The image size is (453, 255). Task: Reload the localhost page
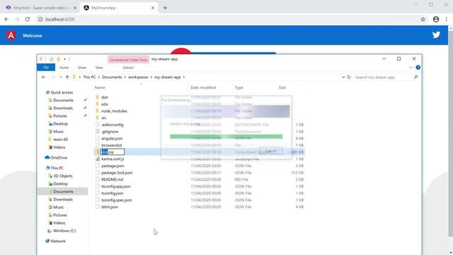[28, 19]
